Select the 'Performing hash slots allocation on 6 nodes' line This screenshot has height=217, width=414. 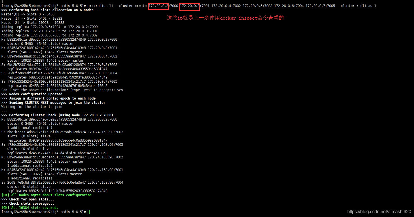pos(50,10)
